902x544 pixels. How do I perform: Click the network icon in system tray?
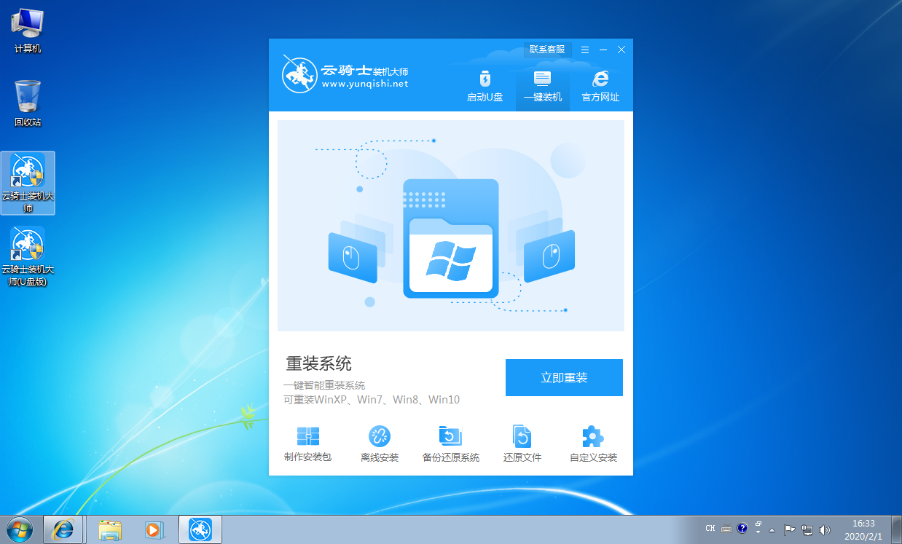(807, 529)
